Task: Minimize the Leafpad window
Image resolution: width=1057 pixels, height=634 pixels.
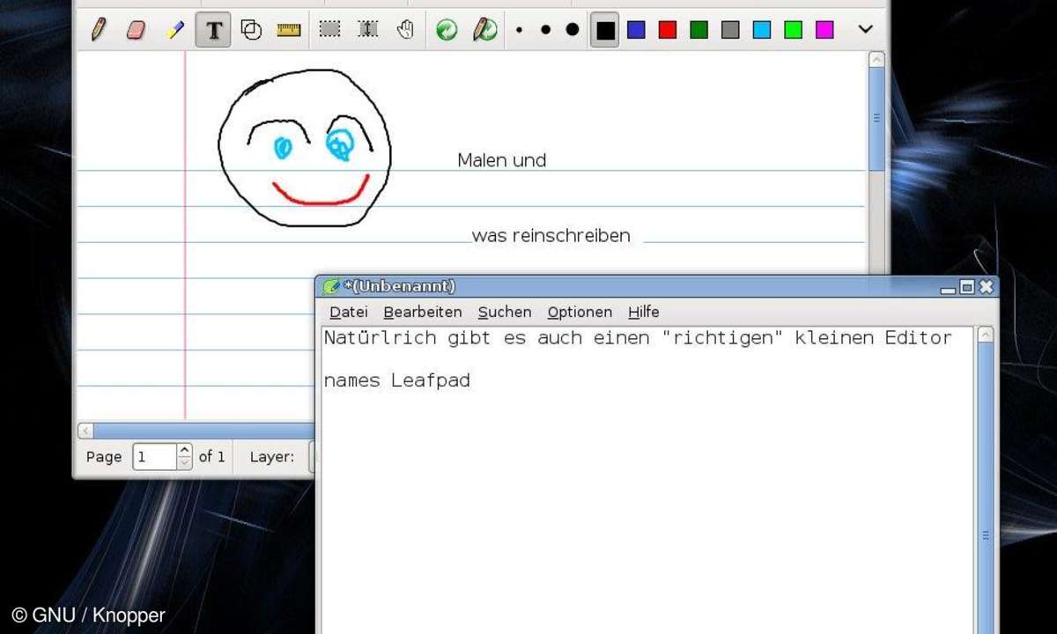Action: pos(948,287)
